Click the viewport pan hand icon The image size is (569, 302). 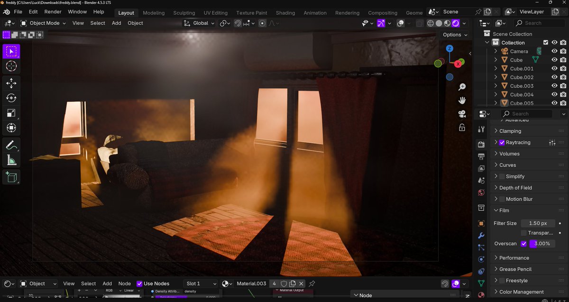click(462, 101)
